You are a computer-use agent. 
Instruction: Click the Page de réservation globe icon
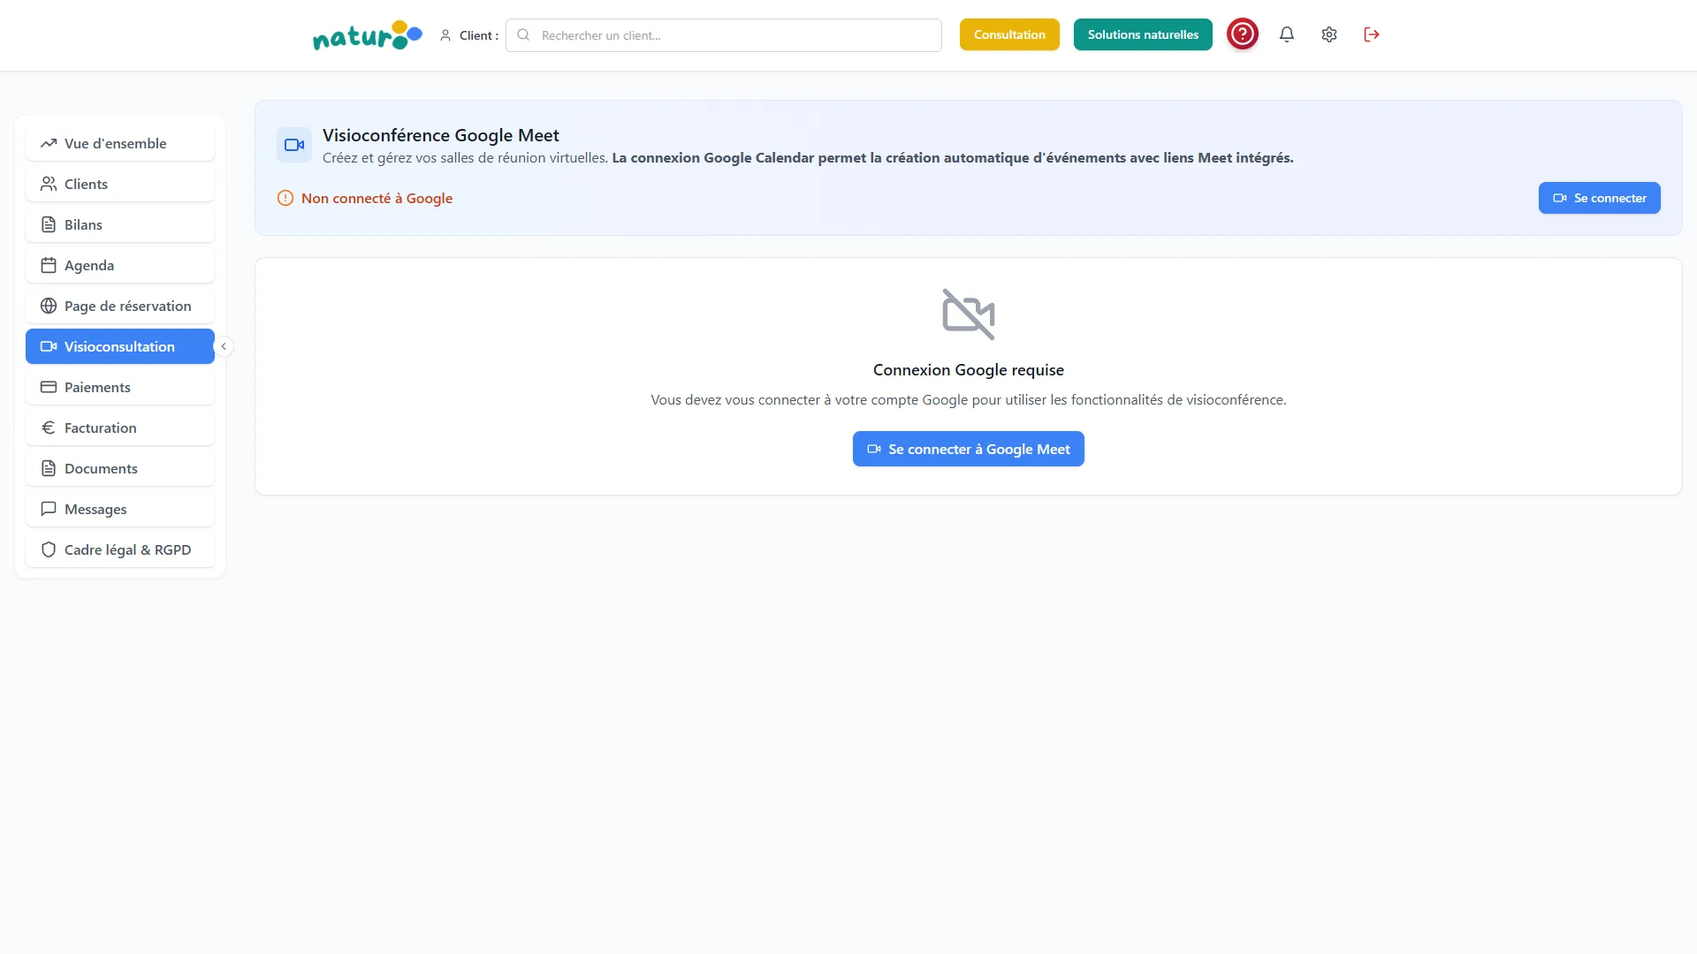(x=49, y=306)
